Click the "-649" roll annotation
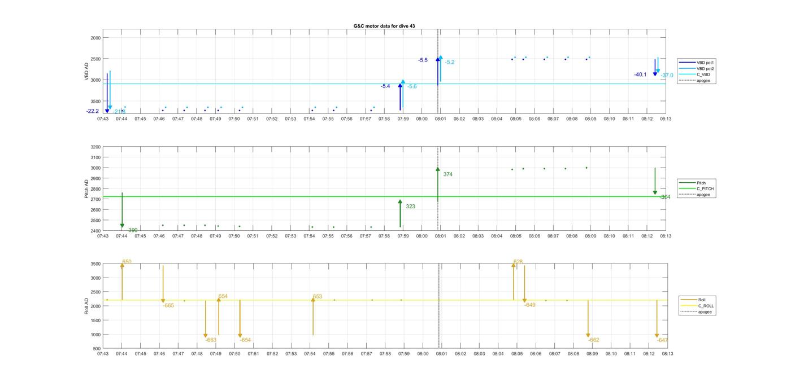Image resolution: width=791 pixels, height=391 pixels. (x=530, y=305)
